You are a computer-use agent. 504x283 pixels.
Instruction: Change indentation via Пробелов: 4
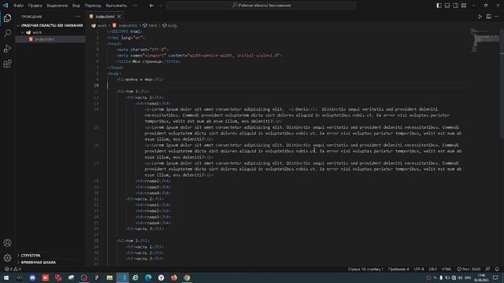(x=398, y=269)
